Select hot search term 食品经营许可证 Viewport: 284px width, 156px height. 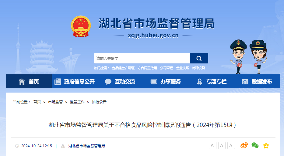123,68
